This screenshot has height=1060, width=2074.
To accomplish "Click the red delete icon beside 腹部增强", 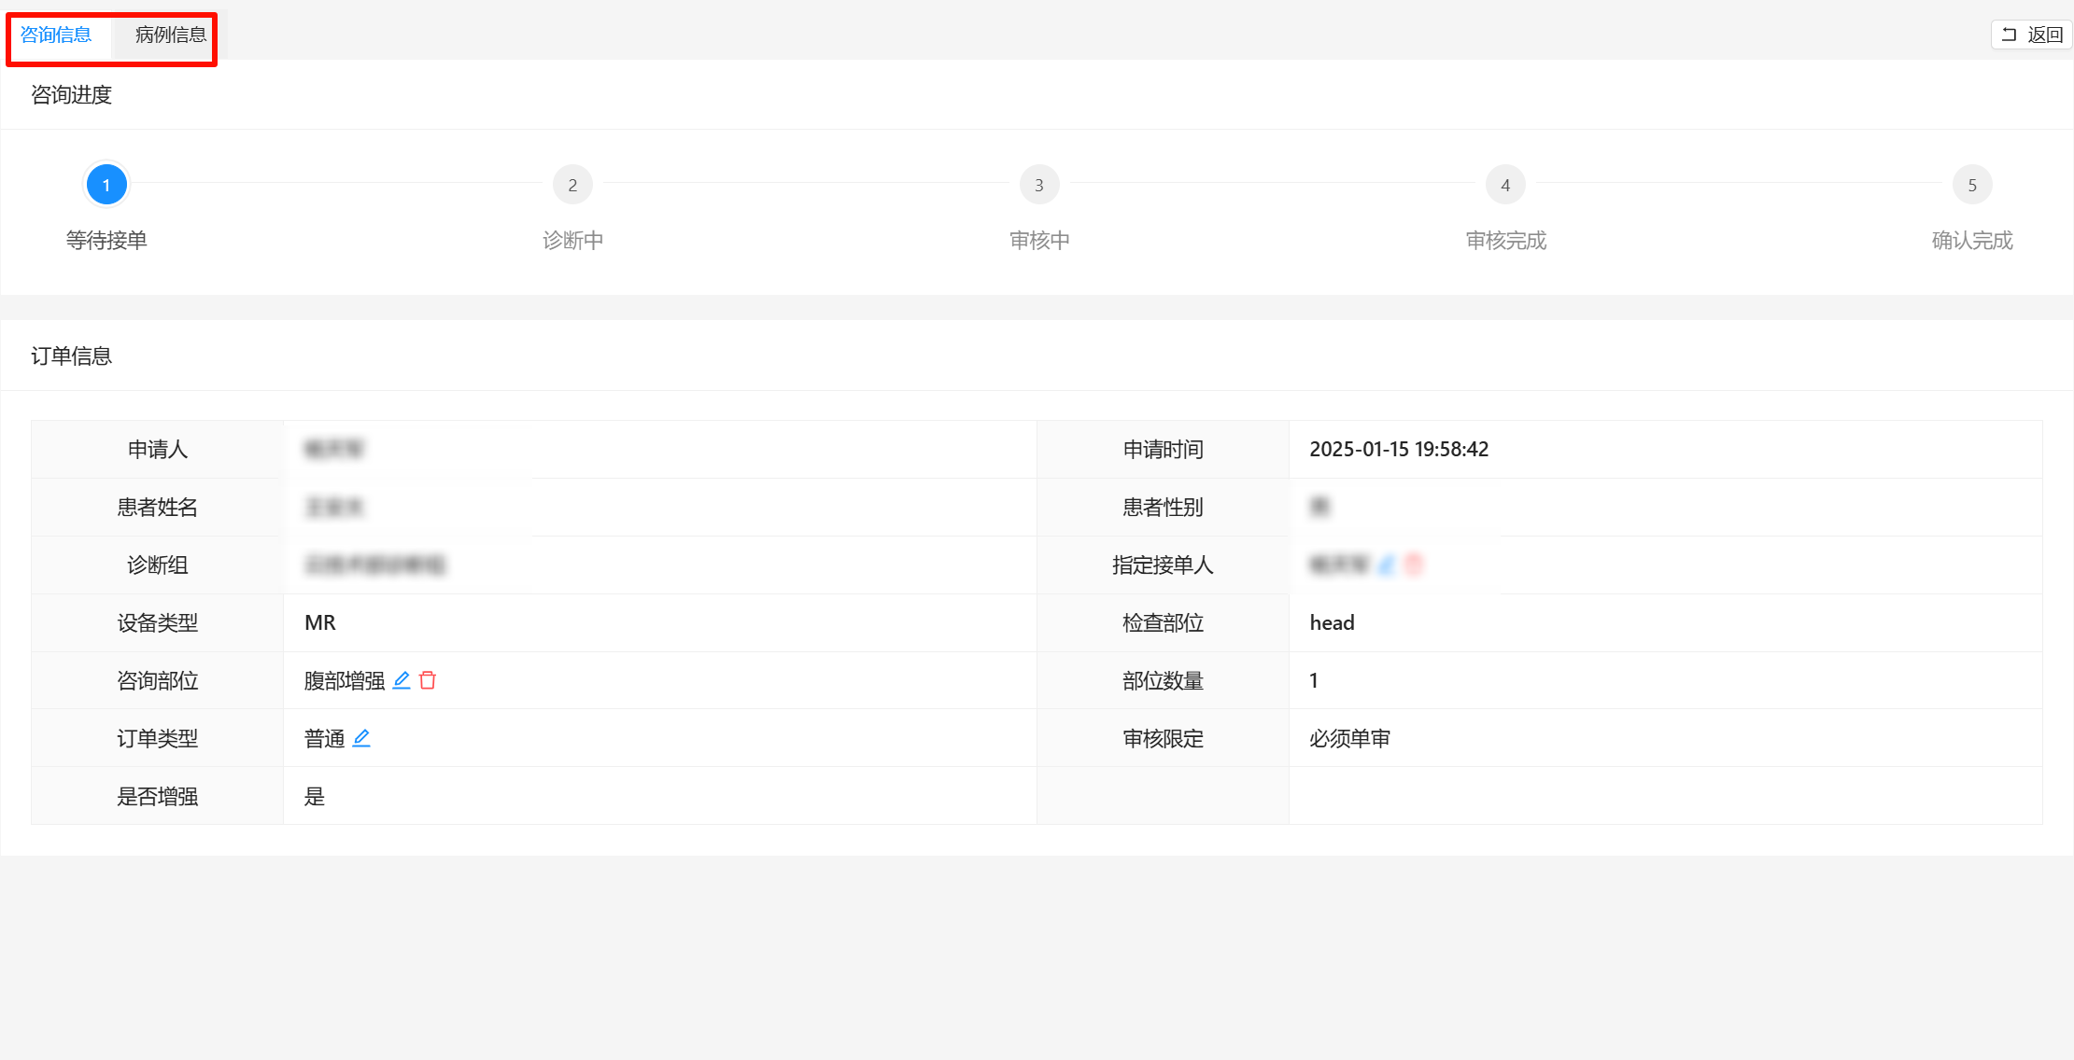I will tap(428, 680).
